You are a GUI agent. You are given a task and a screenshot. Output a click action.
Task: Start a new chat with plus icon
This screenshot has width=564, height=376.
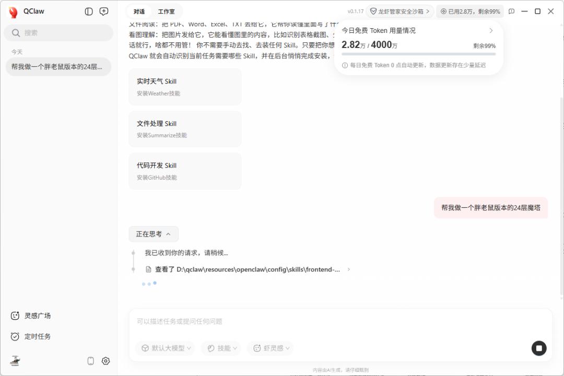pos(103,11)
